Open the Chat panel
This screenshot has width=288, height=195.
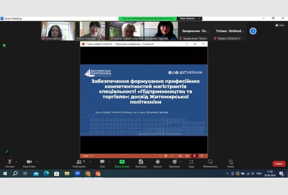102,162
